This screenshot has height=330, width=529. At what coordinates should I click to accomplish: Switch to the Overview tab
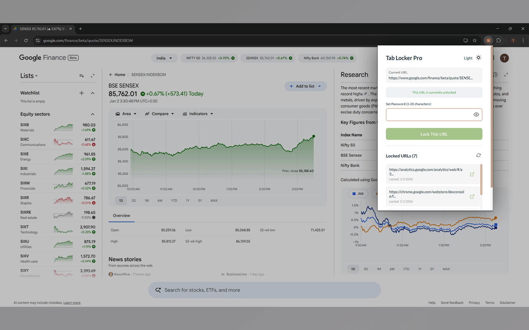122,216
